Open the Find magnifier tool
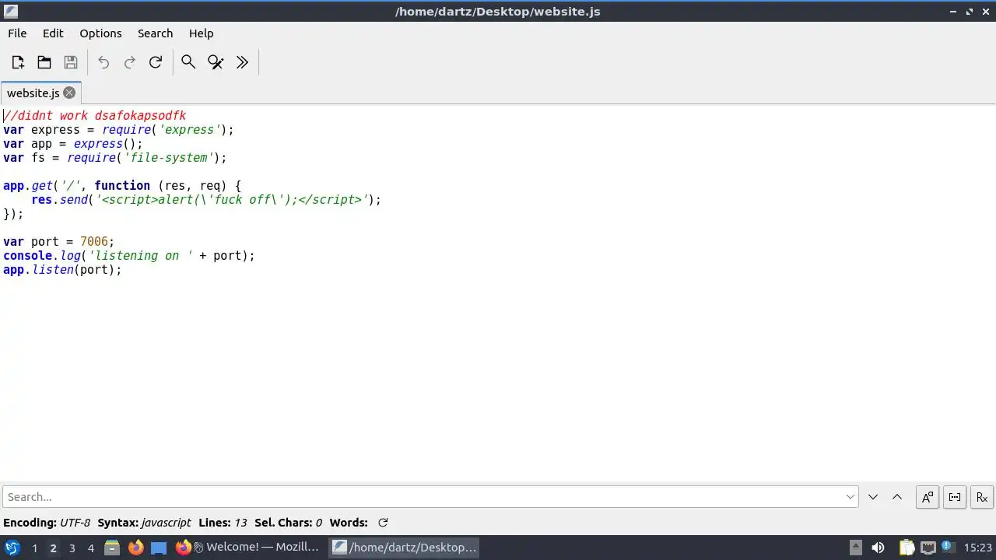 (188, 62)
